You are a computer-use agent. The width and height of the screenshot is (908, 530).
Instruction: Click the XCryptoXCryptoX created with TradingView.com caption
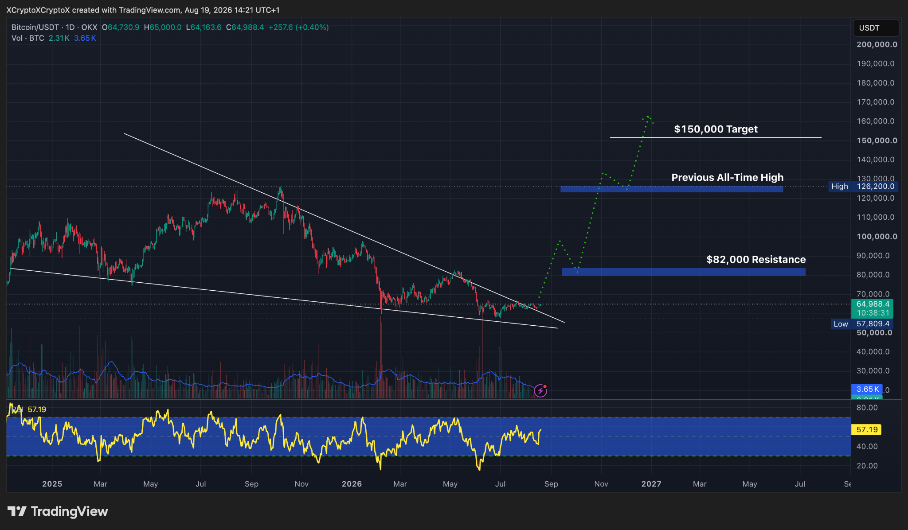click(143, 10)
